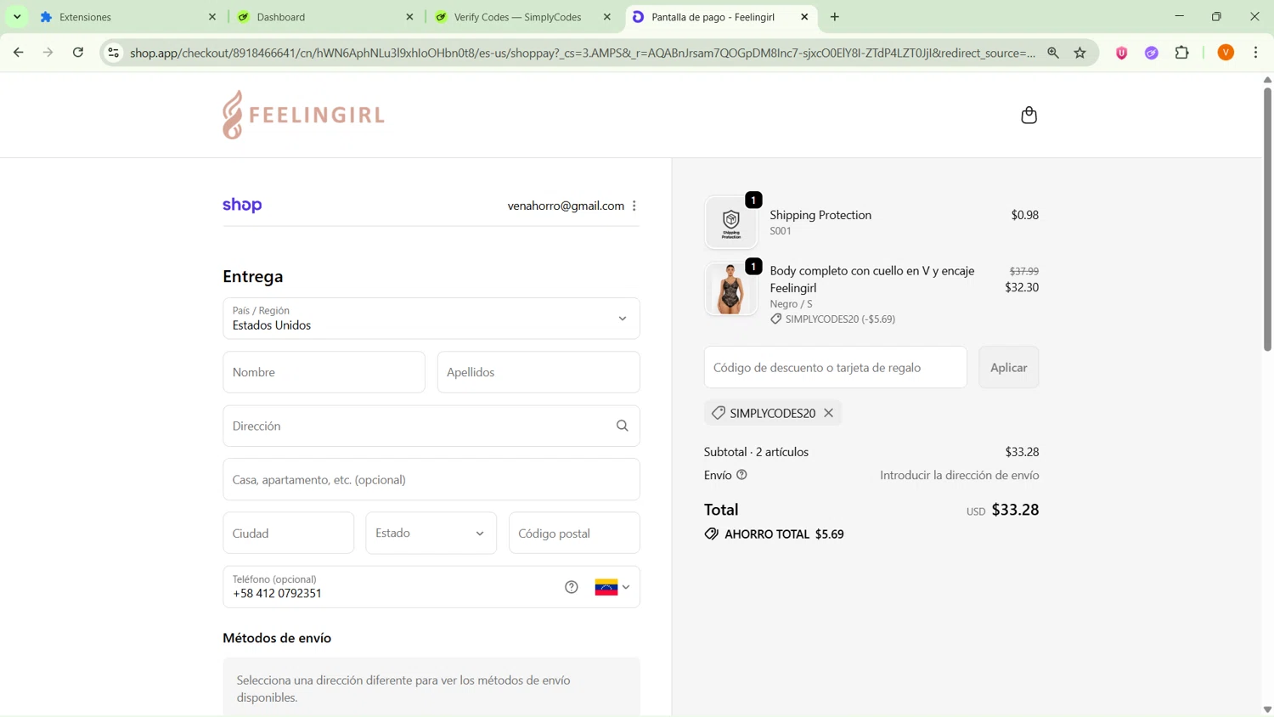Click the purple round extension icon
Image resolution: width=1274 pixels, height=717 pixels.
[1152, 53]
